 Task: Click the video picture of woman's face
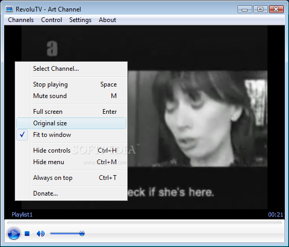(x=197, y=119)
